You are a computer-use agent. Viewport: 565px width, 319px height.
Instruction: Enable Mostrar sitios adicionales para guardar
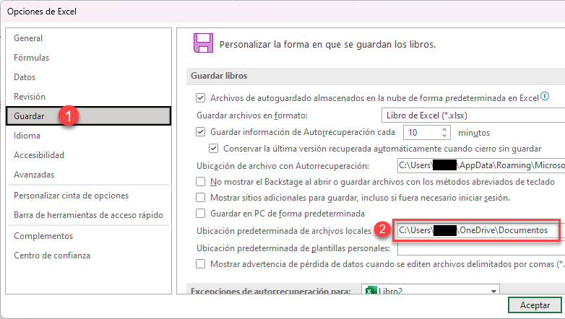coord(200,197)
